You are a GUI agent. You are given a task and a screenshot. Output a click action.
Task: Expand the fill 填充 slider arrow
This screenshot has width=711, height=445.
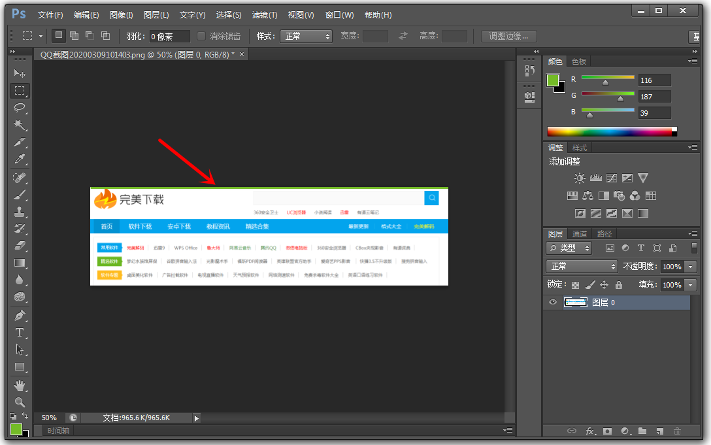coord(691,285)
